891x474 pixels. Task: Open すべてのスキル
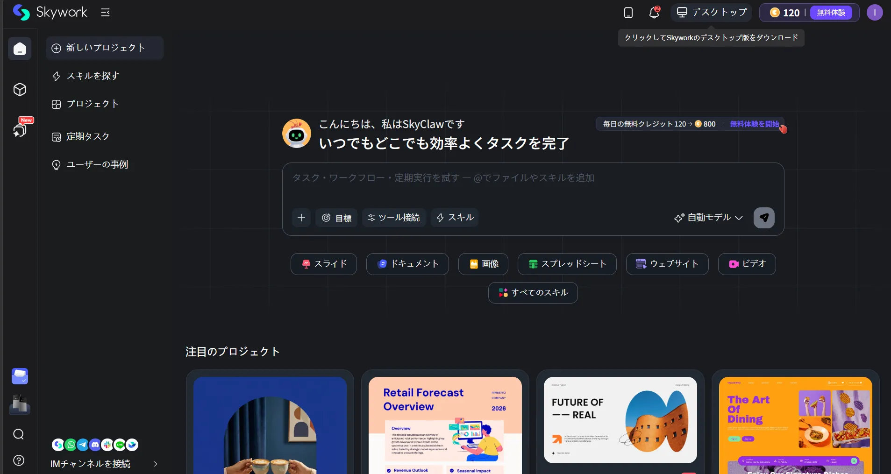pyautogui.click(x=533, y=293)
